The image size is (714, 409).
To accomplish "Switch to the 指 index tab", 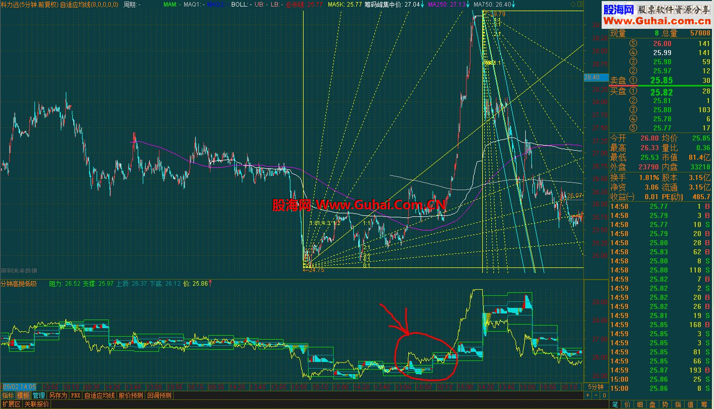I will [679, 404].
